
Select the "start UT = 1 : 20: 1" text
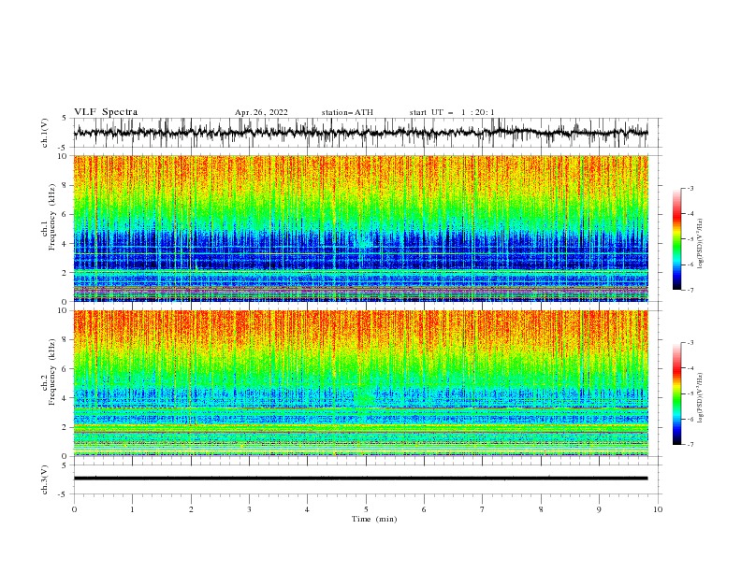tap(452, 112)
